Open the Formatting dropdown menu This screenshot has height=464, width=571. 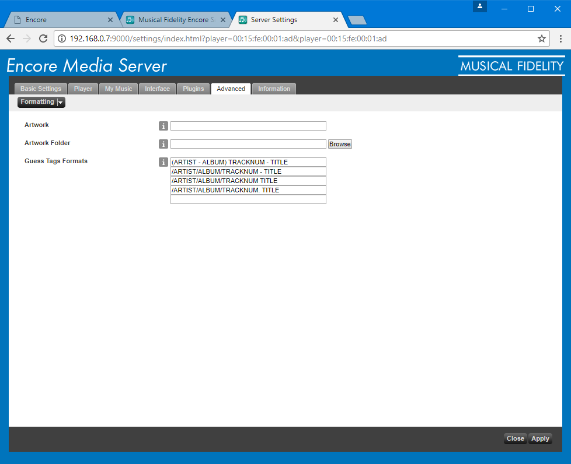[x=41, y=102]
